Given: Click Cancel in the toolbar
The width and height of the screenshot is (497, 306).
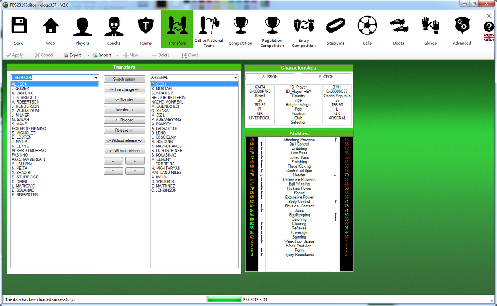Looking at the screenshot, I should coord(43,55).
